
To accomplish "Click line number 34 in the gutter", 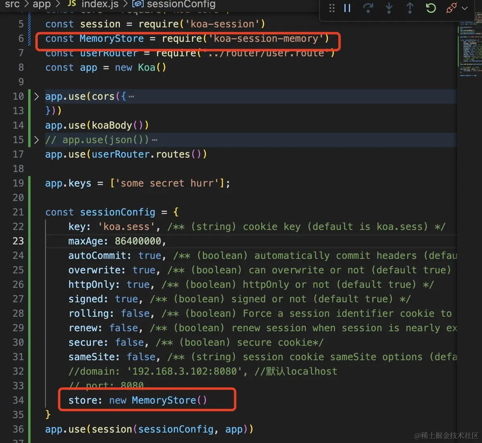I will tap(18, 400).
